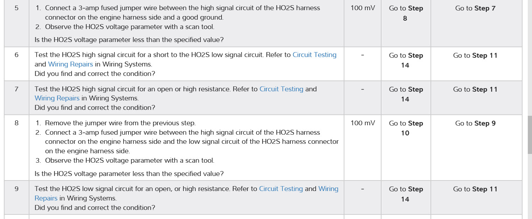This screenshot has height=219, width=532.
Task: Select "Go to Step 14" in step 7 row
Action: coord(406,94)
